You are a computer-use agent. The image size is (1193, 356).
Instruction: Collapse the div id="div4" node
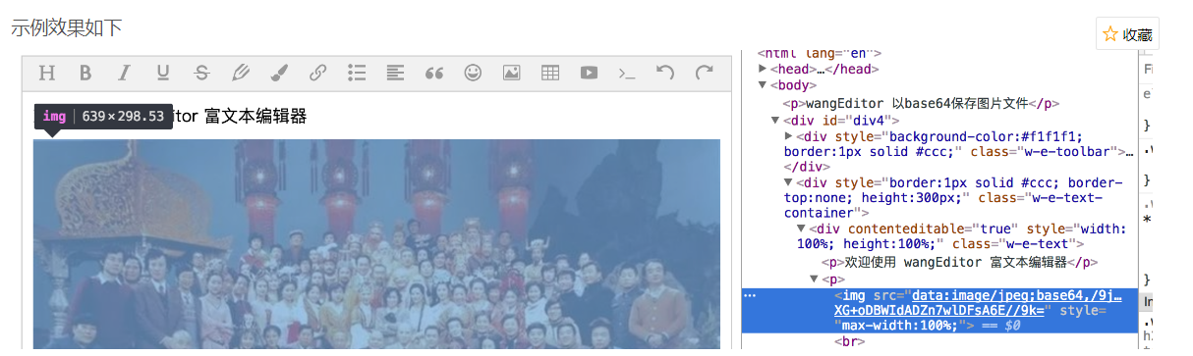[775, 120]
